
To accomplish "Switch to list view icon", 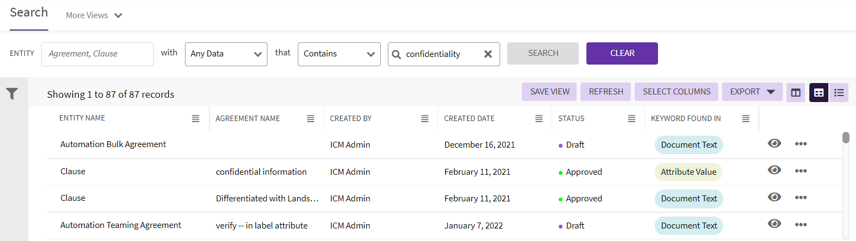I will click(839, 92).
